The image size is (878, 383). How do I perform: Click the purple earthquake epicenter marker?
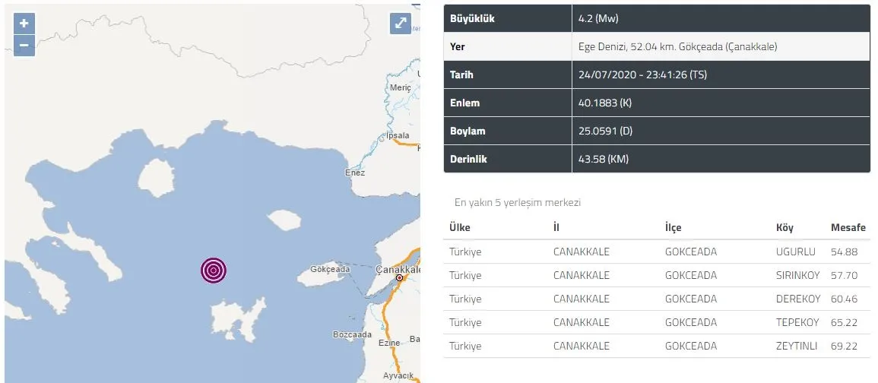(214, 270)
